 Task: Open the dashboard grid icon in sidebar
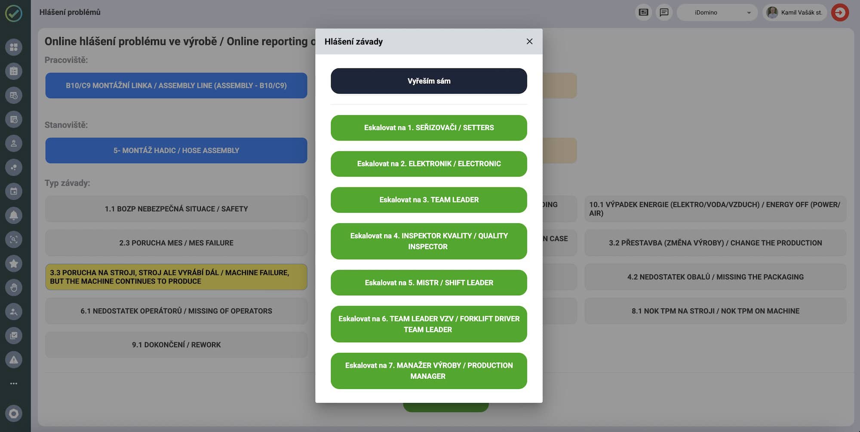point(14,47)
